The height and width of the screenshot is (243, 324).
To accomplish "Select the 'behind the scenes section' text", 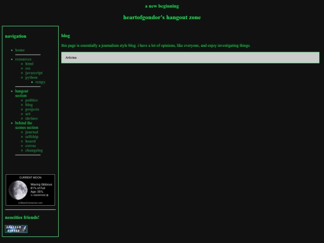I will click(x=26, y=125).
